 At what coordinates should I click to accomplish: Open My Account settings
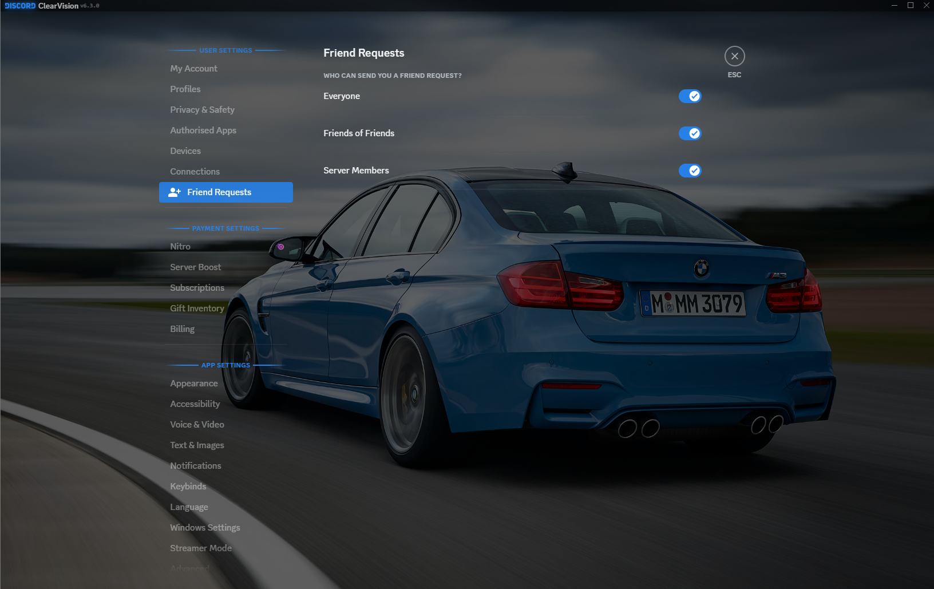(x=226, y=69)
